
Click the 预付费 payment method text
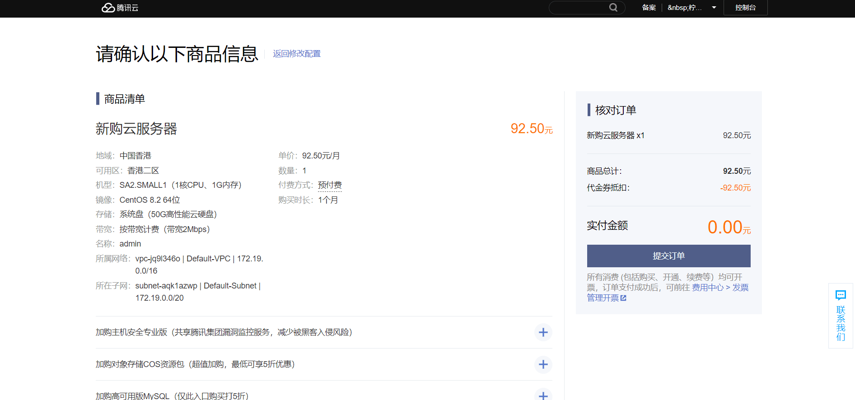[x=330, y=185]
